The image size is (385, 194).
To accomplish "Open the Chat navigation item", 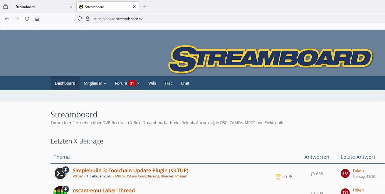I will tap(185, 83).
